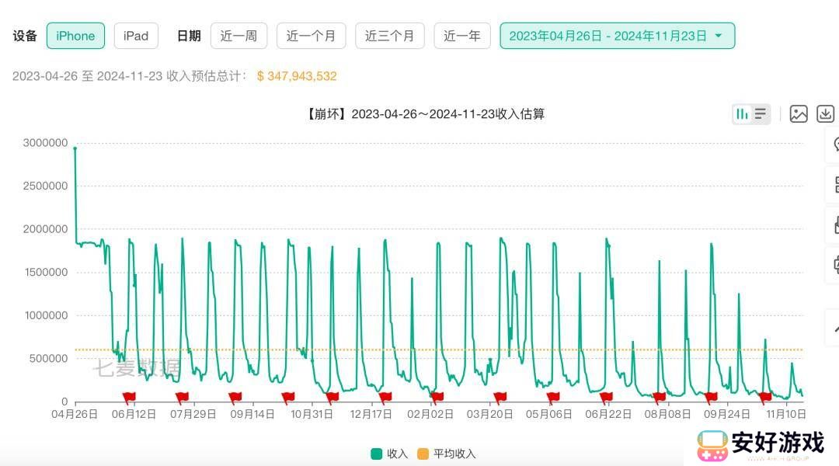The height and width of the screenshot is (466, 839).
Task: Select iPhone device option
Action: (x=75, y=36)
